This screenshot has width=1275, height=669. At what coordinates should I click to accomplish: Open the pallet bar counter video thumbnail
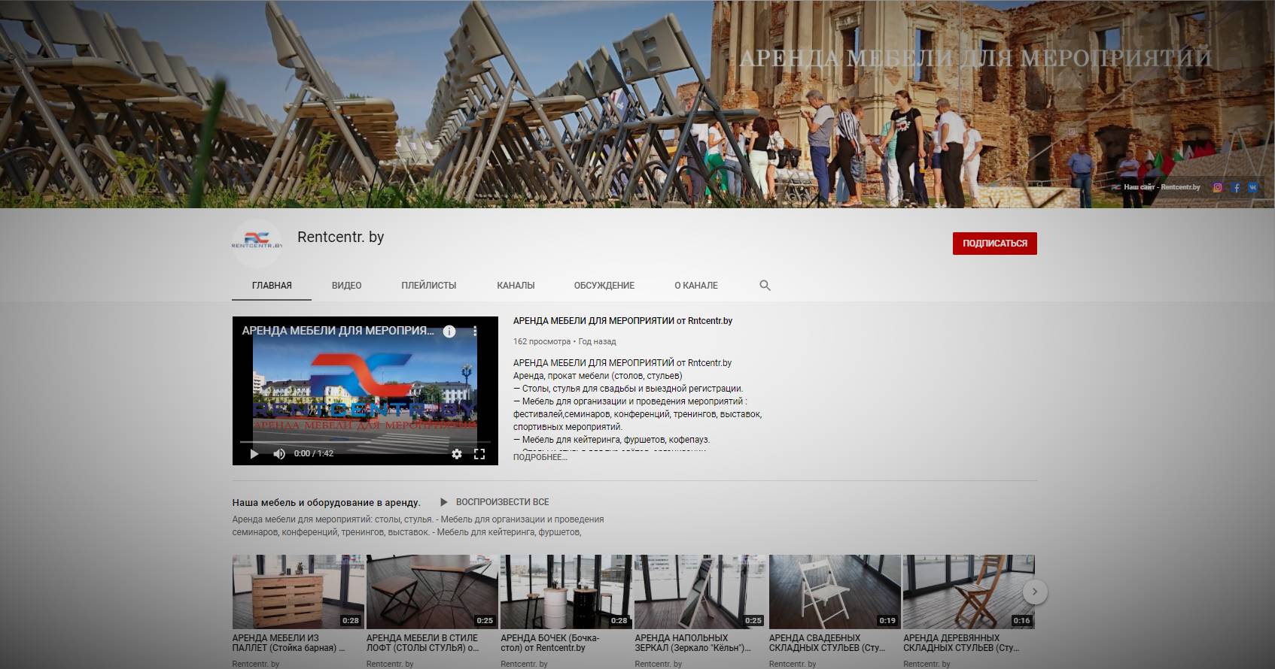click(298, 592)
